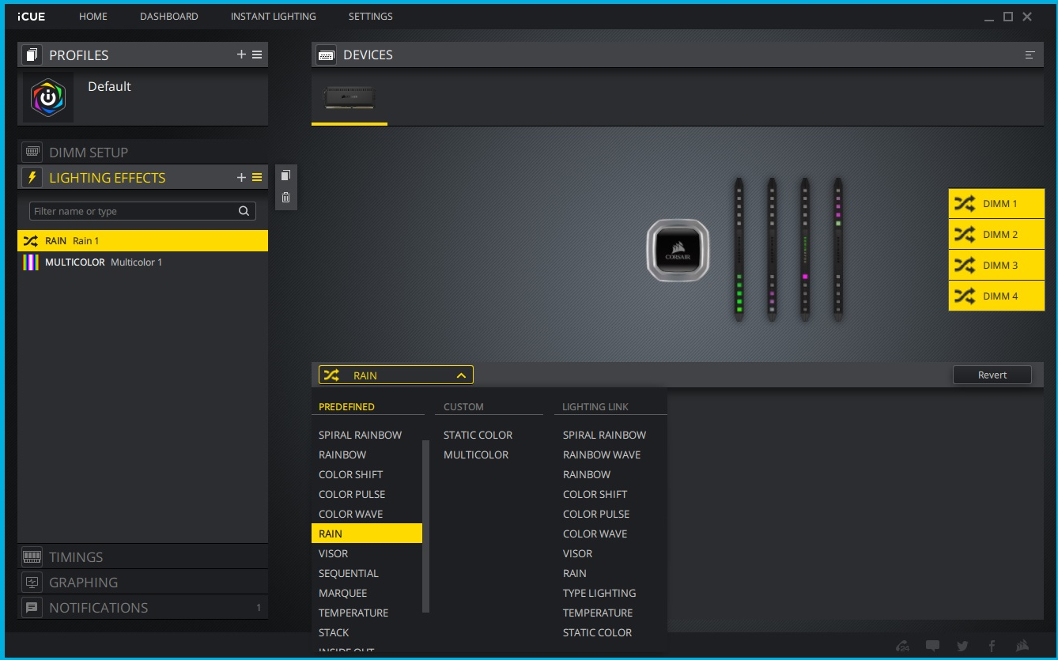Open the Devices panel menu icon
Screen dimensions: 1058x660
pyautogui.click(x=1030, y=55)
